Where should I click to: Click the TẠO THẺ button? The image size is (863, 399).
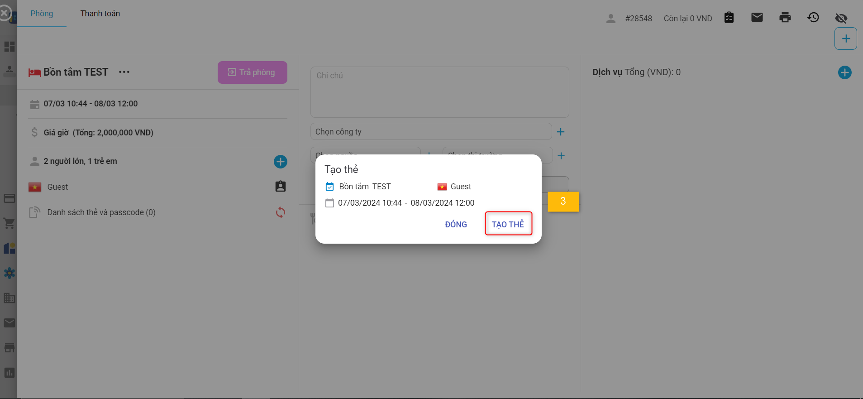point(508,224)
